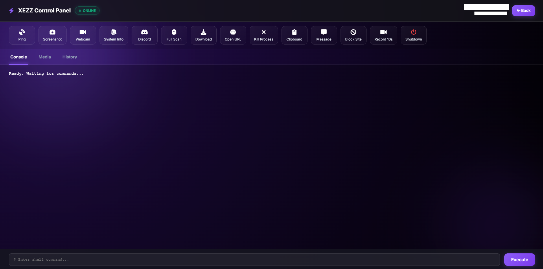The image size is (543, 269).
Task: Send a Message
Action: coord(323,35)
